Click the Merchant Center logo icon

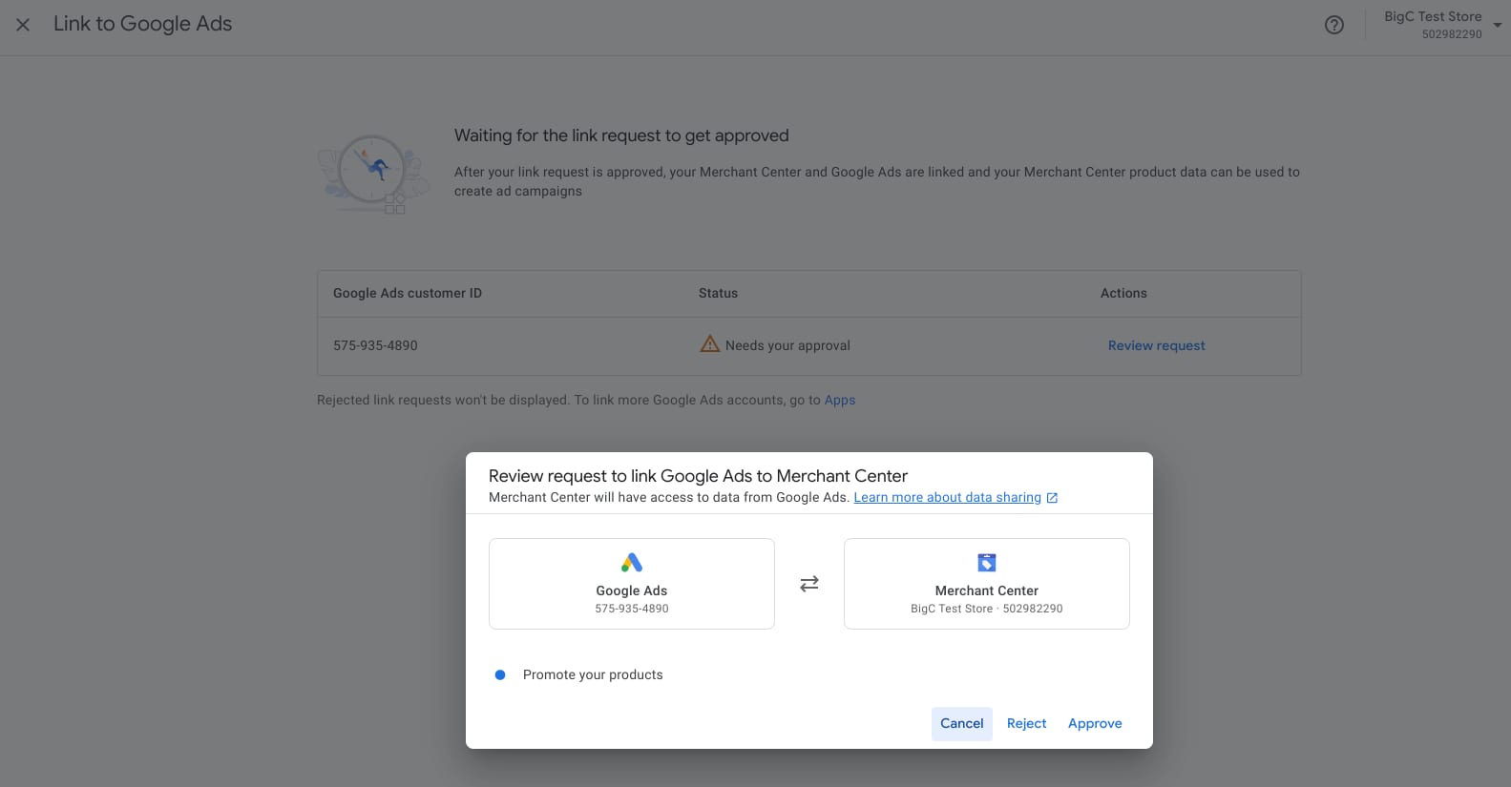click(x=986, y=563)
